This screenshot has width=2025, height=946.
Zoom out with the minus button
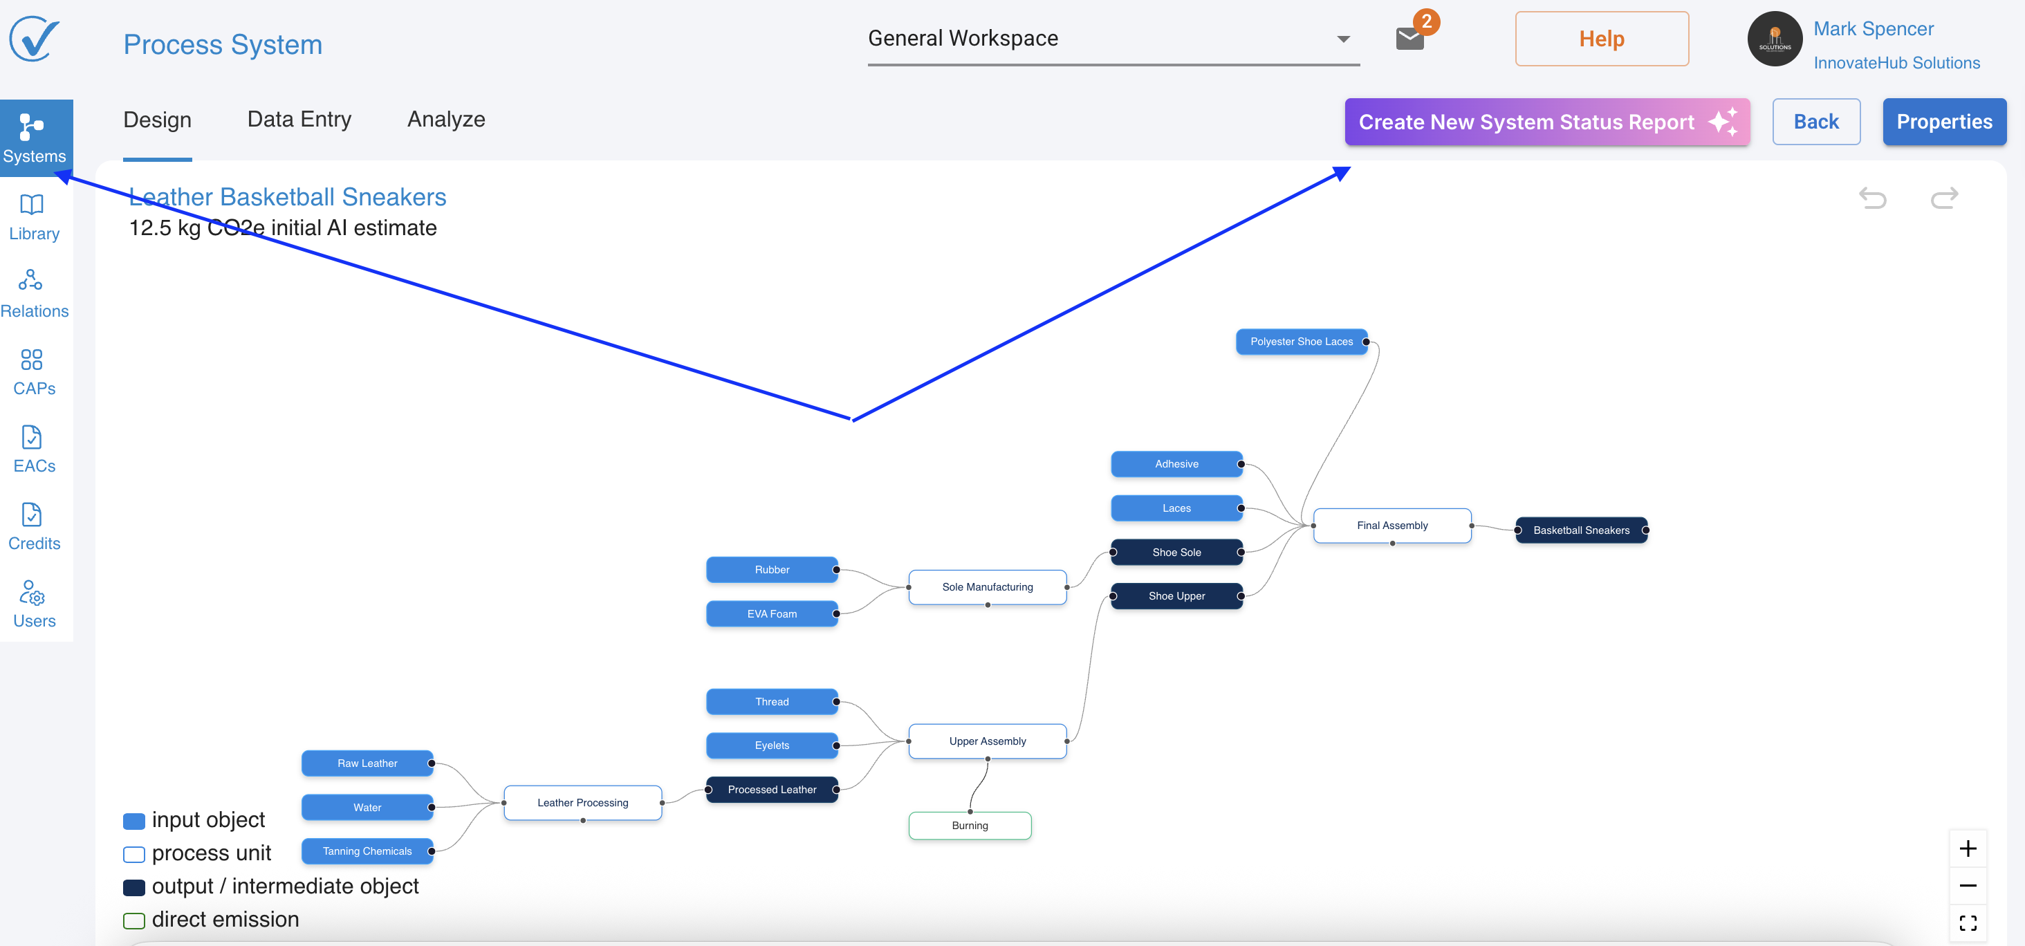pyautogui.click(x=1968, y=886)
